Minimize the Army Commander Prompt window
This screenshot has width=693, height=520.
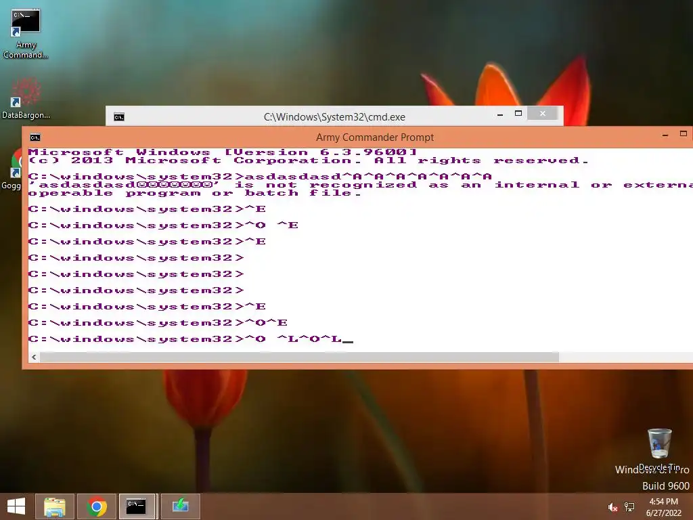[x=665, y=135]
